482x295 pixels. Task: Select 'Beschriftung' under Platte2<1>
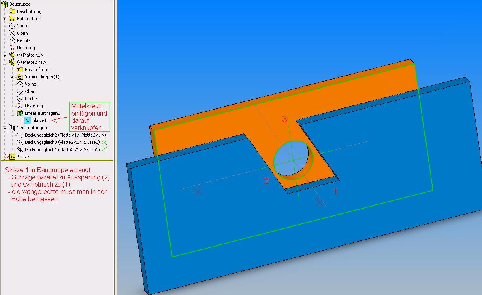pyautogui.click(x=37, y=70)
